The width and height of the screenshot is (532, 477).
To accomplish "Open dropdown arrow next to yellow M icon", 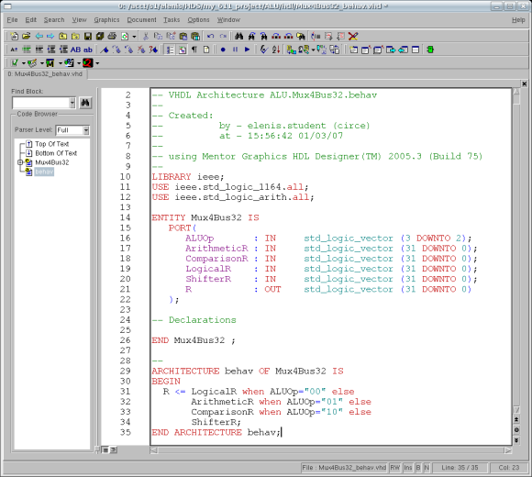I will [x=60, y=63].
